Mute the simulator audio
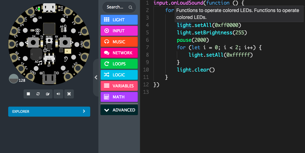Screen dimensions: 305x153 coord(58,94)
